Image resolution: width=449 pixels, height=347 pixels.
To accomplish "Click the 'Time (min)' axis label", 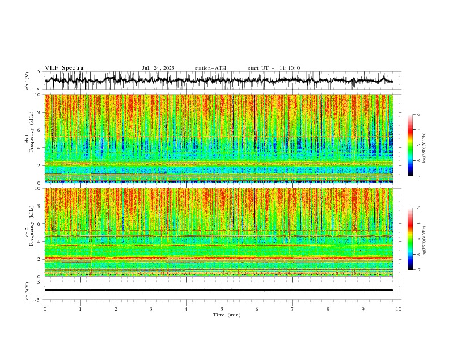I will coord(227,315).
